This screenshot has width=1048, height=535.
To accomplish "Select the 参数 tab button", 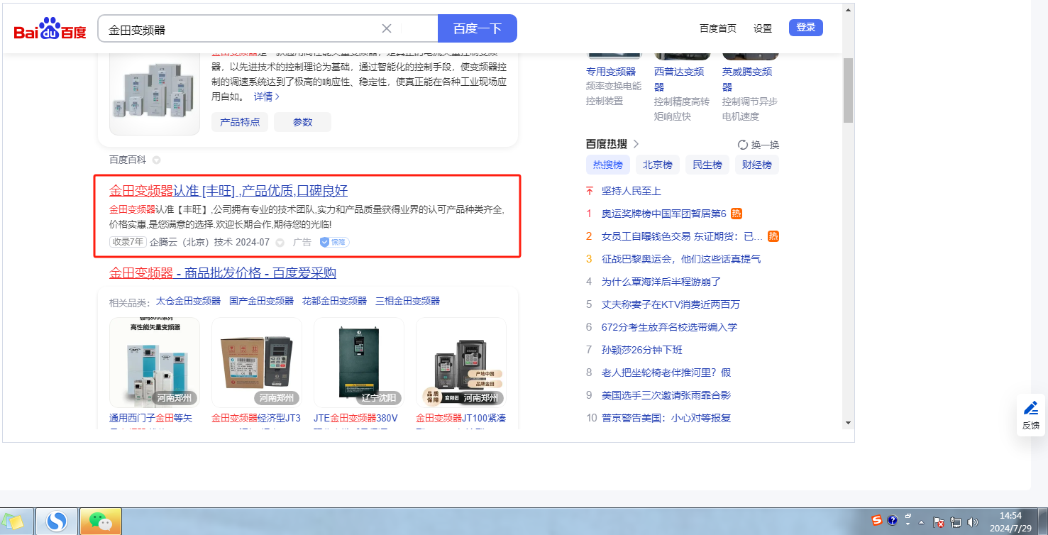I will coord(303,122).
